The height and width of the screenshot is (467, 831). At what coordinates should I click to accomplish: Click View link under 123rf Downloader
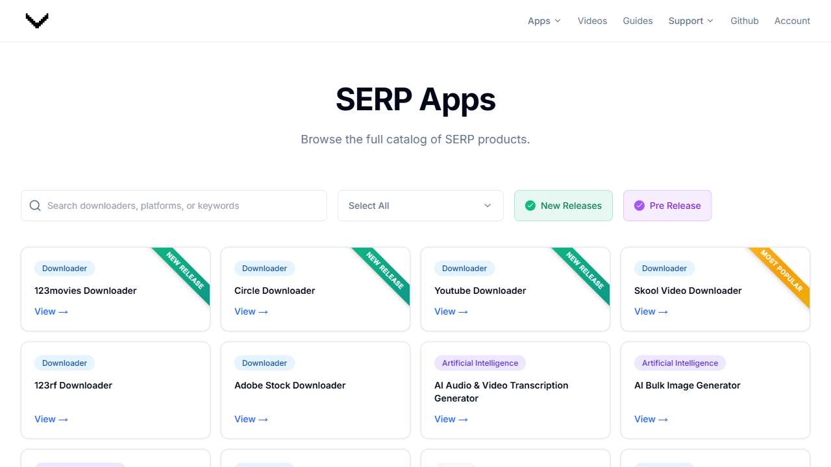click(51, 419)
